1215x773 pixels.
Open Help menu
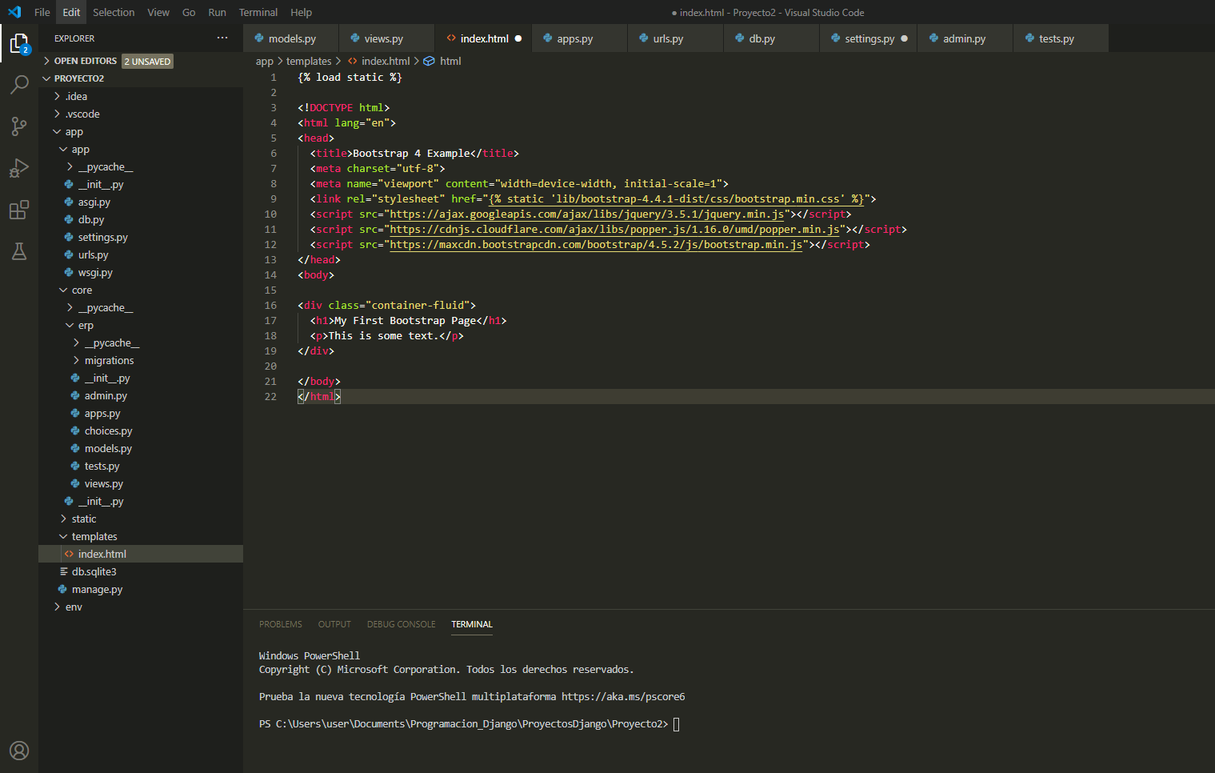click(302, 12)
